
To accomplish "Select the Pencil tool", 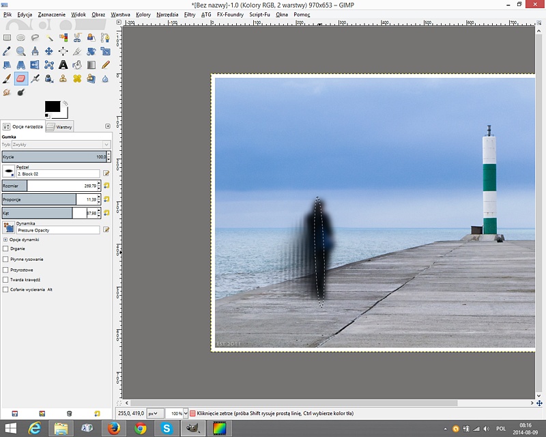I will [105, 65].
